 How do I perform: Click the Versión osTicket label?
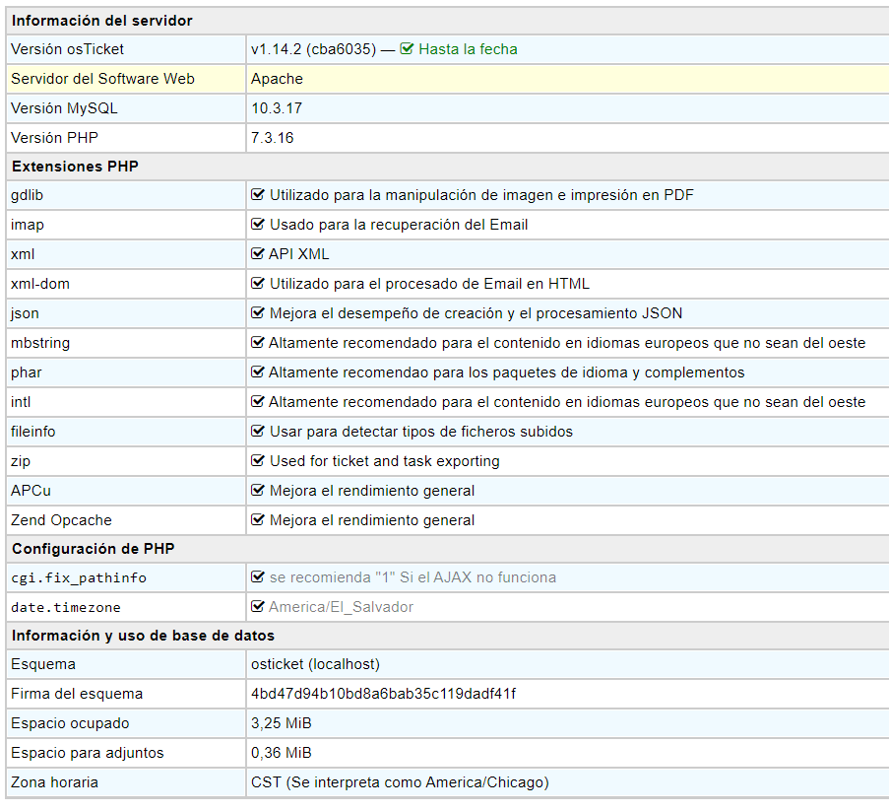pos(67,49)
